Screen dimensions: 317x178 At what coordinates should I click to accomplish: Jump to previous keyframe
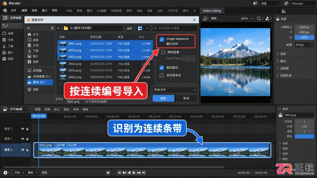tap(124, 173)
